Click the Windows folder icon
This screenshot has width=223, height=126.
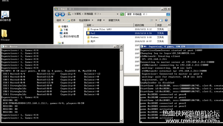tap(88, 37)
